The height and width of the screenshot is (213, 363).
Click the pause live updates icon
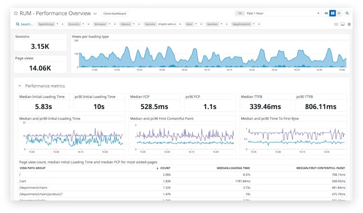click(332, 13)
